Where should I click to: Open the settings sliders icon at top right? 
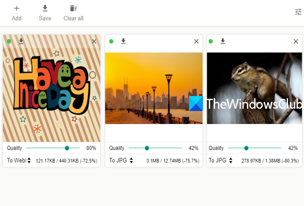[x=298, y=12]
